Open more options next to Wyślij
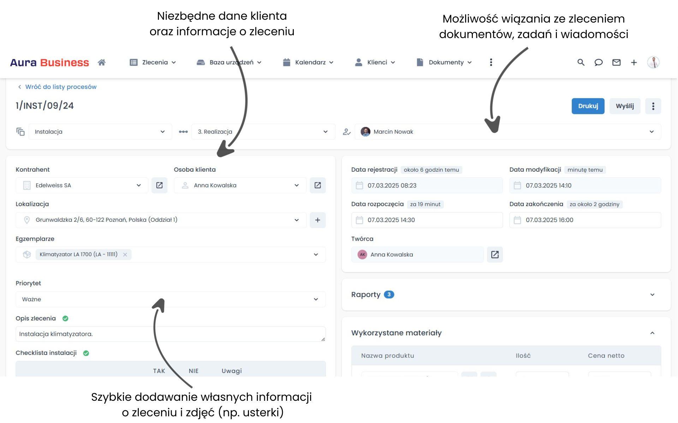678x423 pixels. tap(653, 106)
